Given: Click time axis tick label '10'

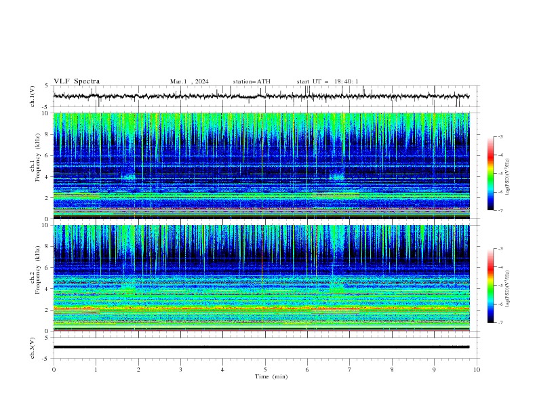Looking at the screenshot, I should click(477, 370).
